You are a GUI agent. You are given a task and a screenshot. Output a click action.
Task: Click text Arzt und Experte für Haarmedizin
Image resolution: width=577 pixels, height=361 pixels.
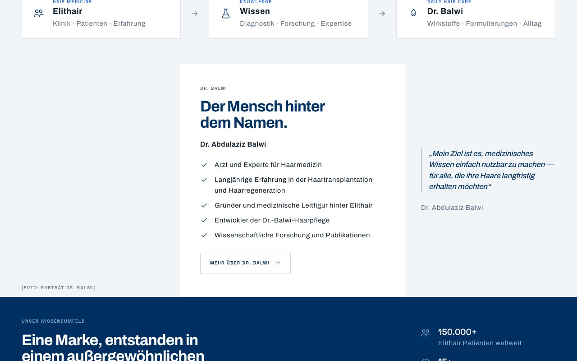click(x=268, y=165)
